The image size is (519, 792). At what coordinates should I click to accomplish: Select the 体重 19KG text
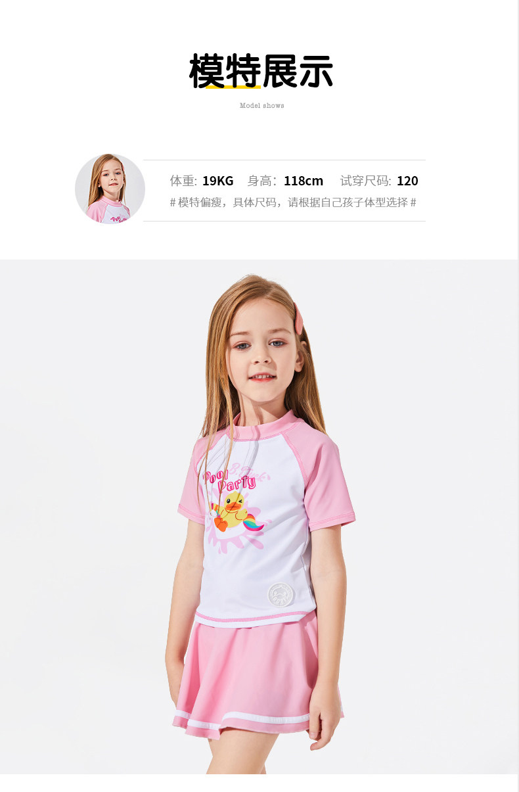pos(202,181)
